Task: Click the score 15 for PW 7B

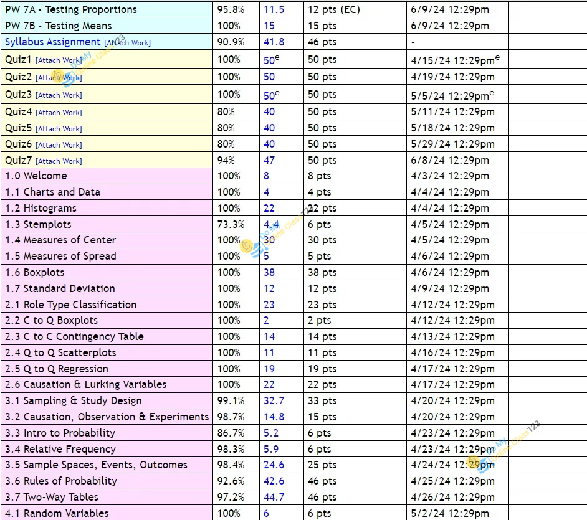Action: coord(269,26)
